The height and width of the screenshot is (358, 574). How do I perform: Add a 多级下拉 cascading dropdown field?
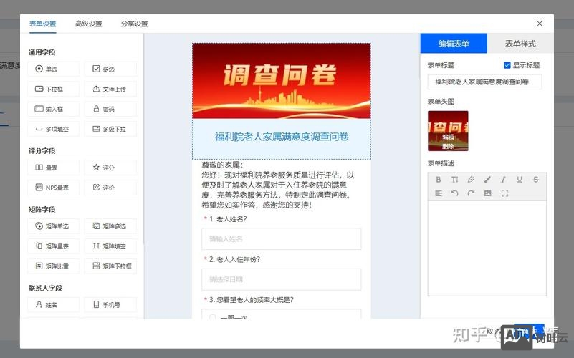pos(110,129)
